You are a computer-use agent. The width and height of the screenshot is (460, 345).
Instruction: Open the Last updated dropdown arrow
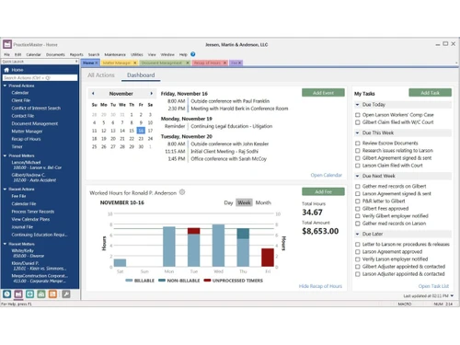pyautogui.click(x=452, y=296)
